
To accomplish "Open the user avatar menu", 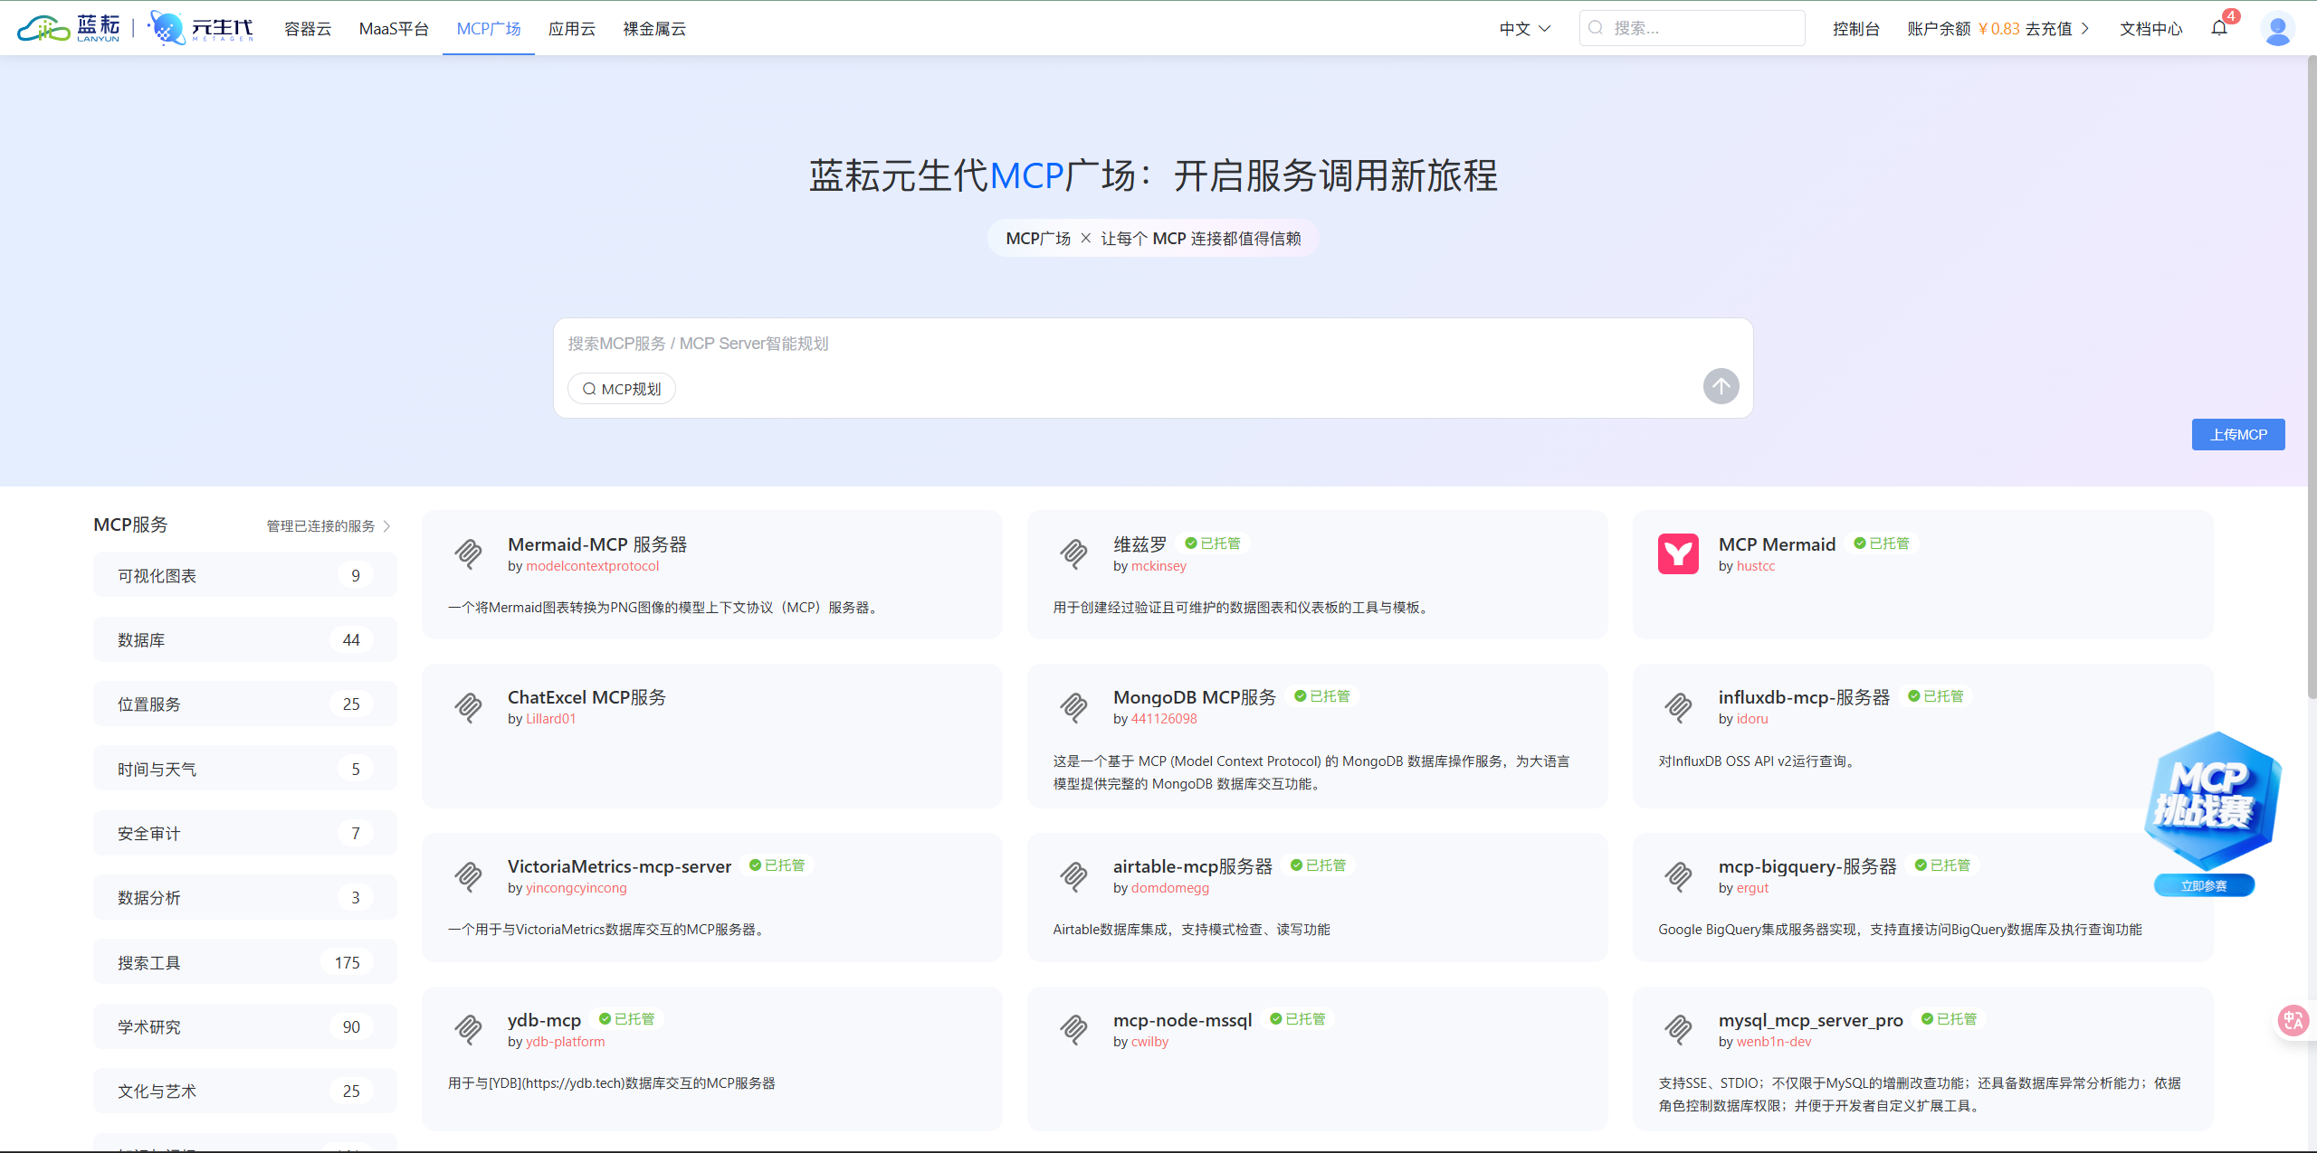I will (2277, 28).
